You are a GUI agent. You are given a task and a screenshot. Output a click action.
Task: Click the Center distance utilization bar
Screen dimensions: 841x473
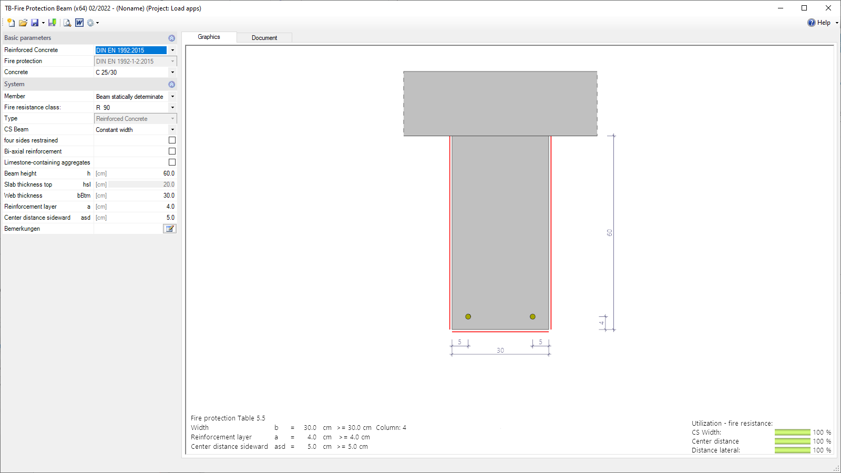click(792, 441)
